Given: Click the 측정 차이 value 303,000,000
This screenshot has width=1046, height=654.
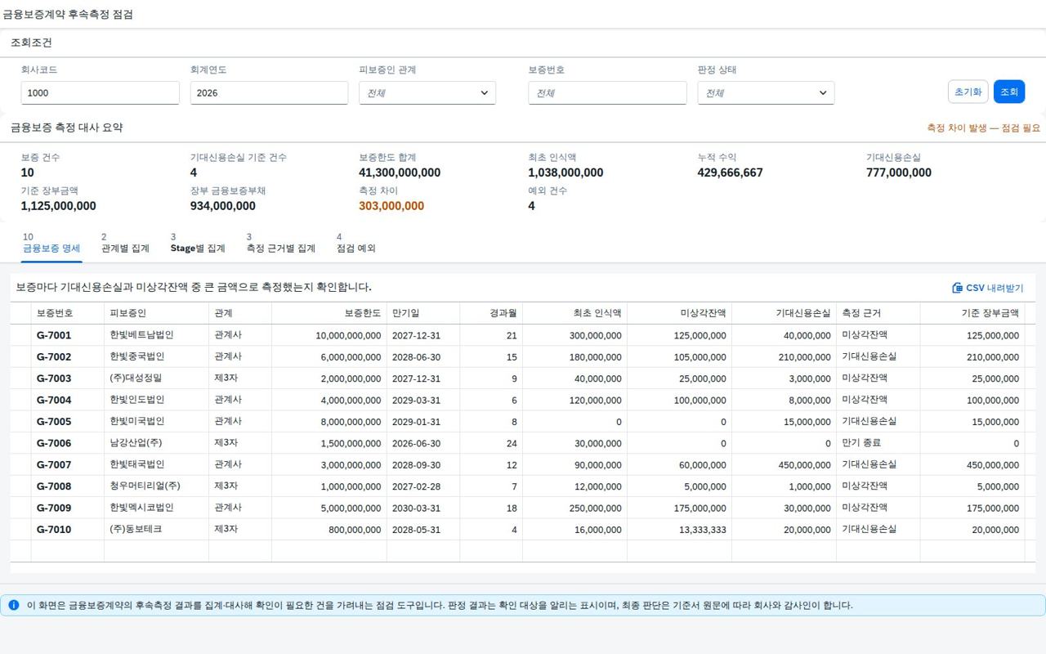Looking at the screenshot, I should coord(391,206).
